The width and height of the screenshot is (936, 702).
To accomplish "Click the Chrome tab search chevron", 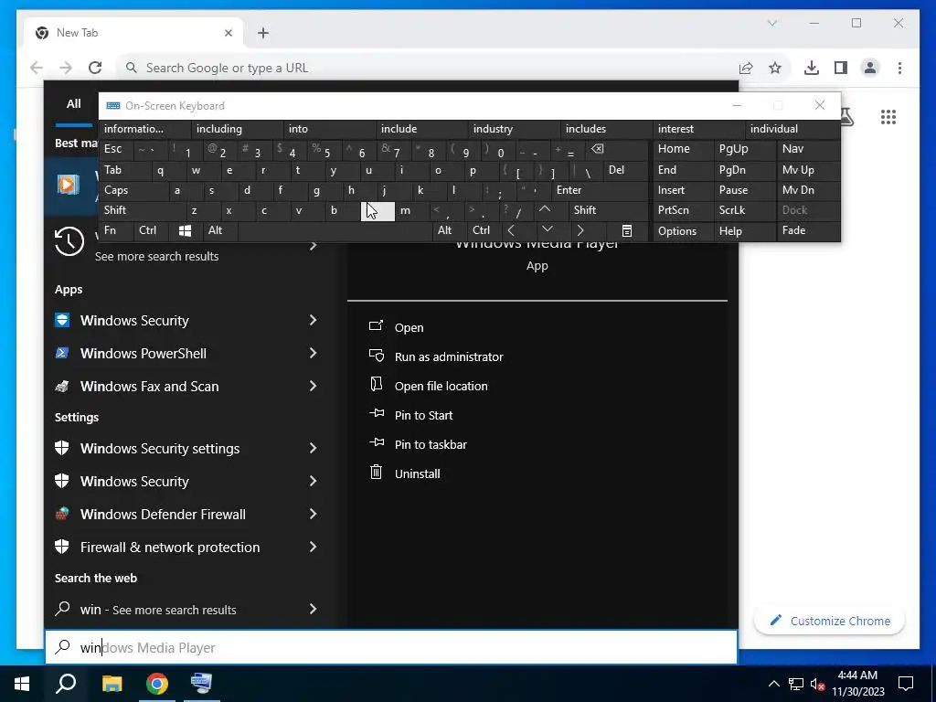I will (771, 23).
